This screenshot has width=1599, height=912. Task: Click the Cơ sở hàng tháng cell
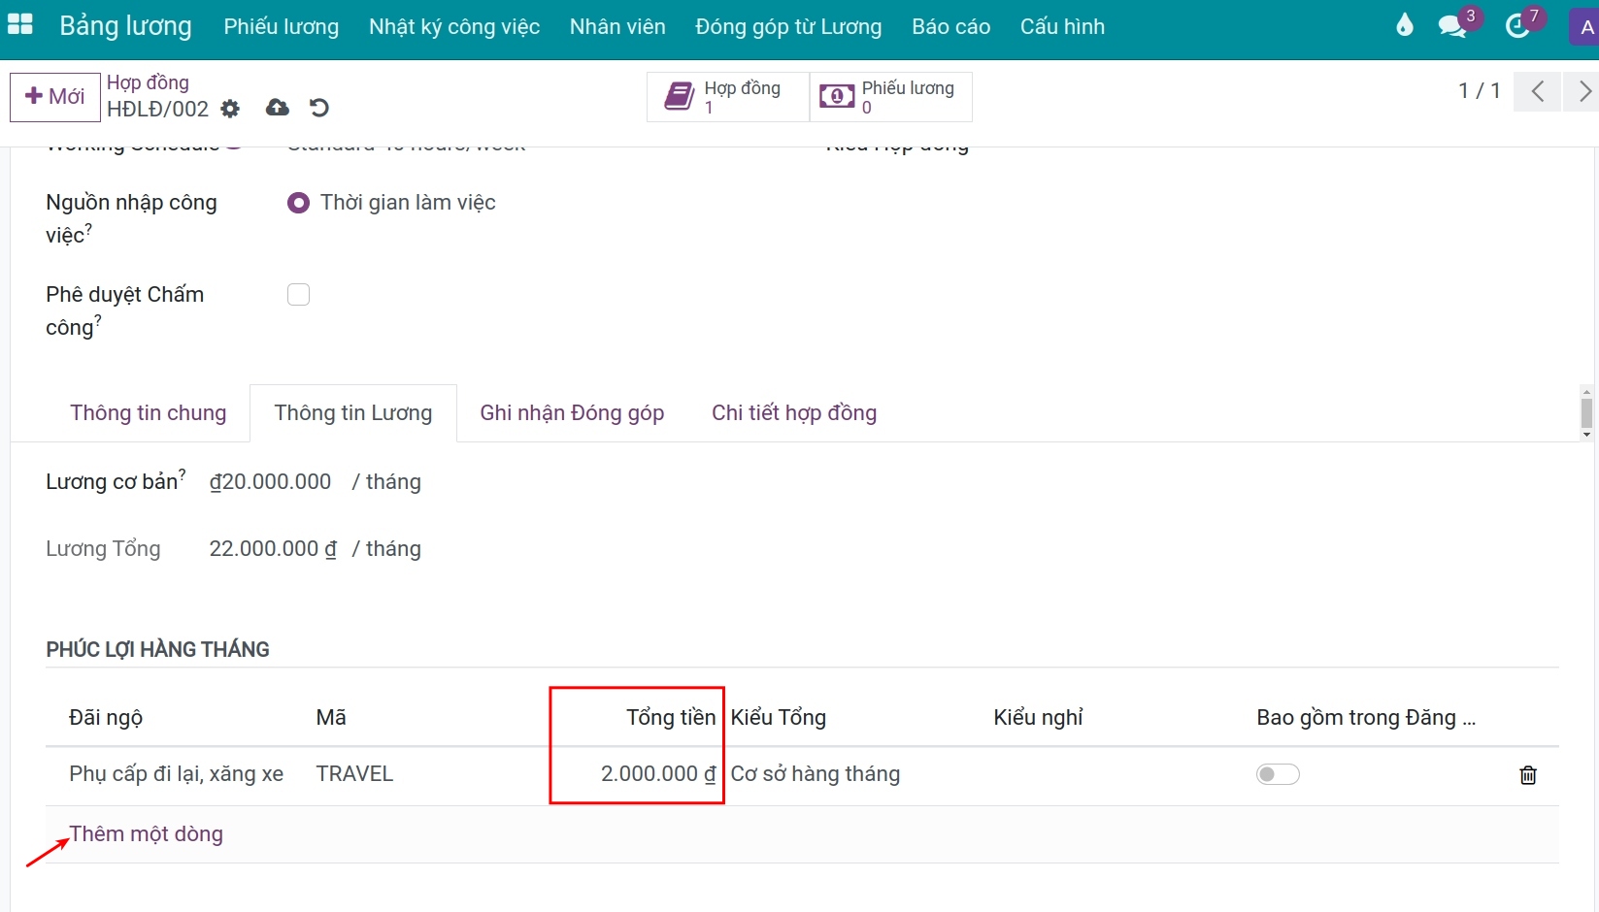(x=816, y=774)
